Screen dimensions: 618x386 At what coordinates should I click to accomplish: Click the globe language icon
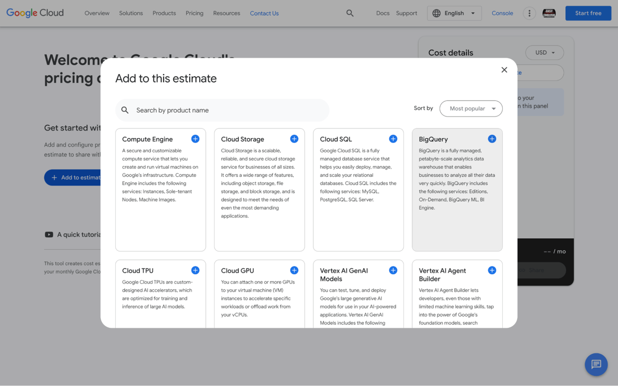pyautogui.click(x=436, y=13)
